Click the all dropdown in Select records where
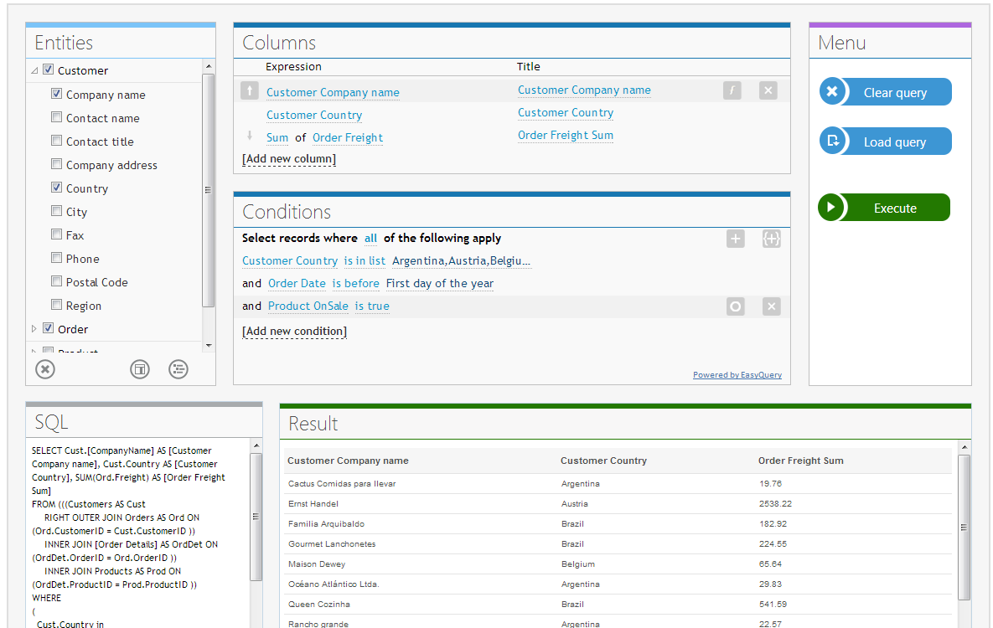 point(370,238)
